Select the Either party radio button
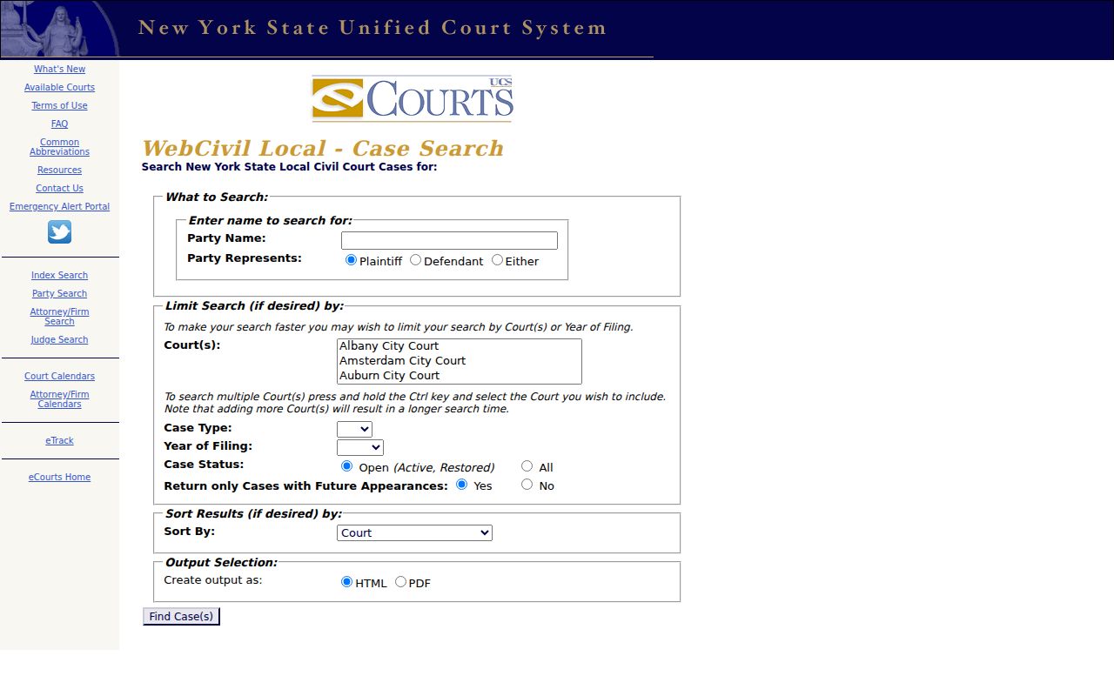The width and height of the screenshot is (1114, 696). click(497, 260)
